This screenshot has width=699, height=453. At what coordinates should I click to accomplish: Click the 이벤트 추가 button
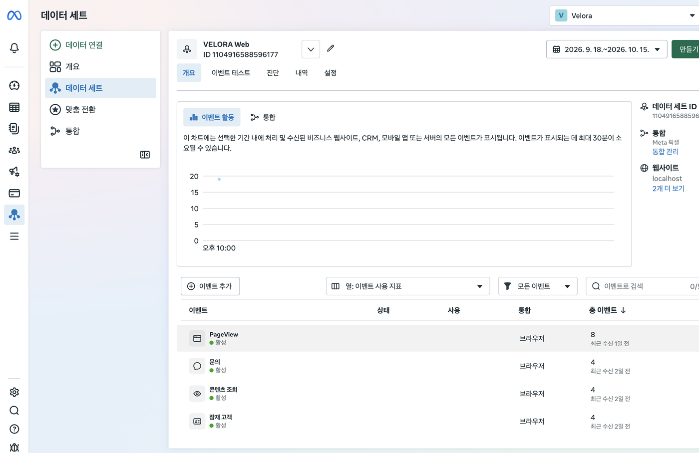coord(210,286)
